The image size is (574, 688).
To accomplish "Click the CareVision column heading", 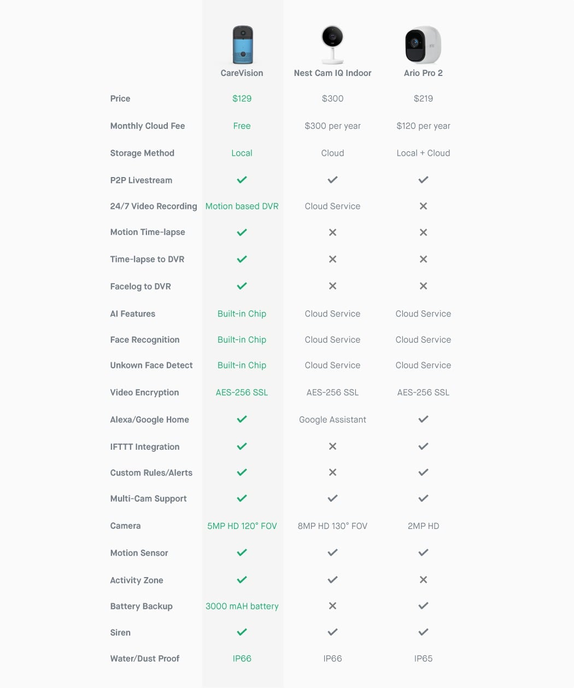I will 242,73.
